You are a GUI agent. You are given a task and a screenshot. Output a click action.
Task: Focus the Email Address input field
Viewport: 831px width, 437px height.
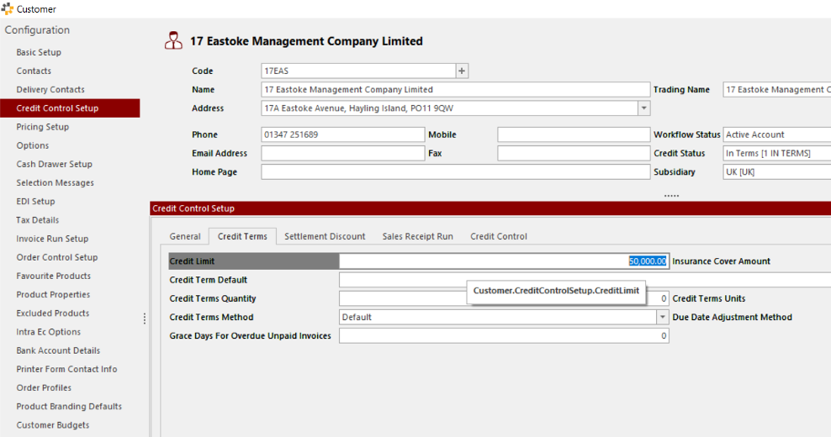pyautogui.click(x=342, y=153)
